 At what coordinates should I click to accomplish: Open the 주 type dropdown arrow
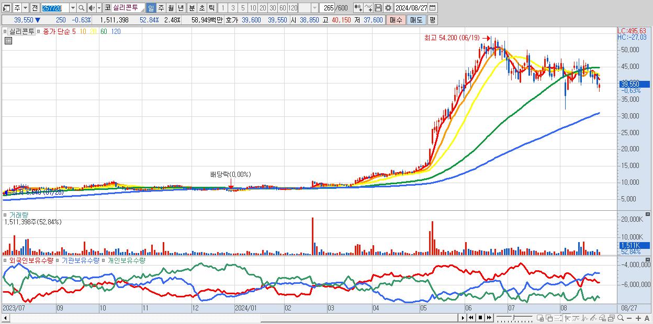pos(26,8)
